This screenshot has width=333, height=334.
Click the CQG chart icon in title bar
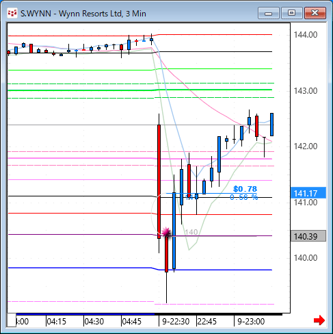point(12,13)
